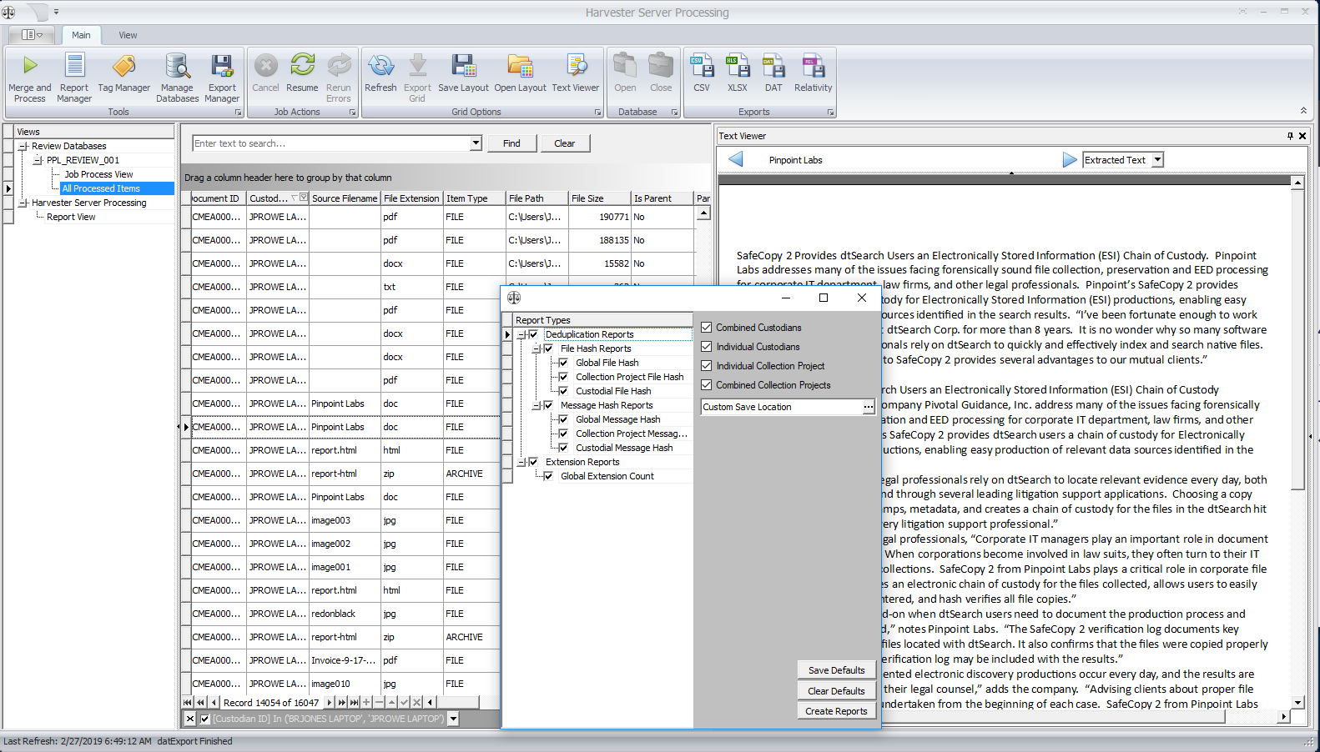Screen dimensions: 1320x752
Task: Uncheck Global Extension Count report
Action: click(548, 476)
